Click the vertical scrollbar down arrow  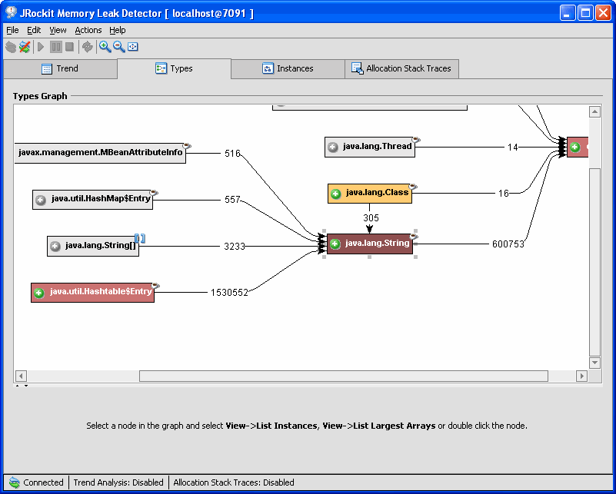594,363
